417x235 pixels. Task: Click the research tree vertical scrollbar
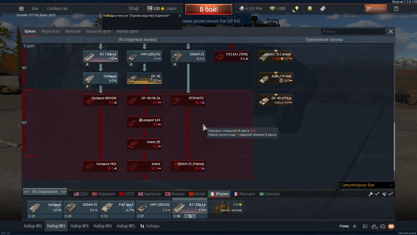coord(394,147)
